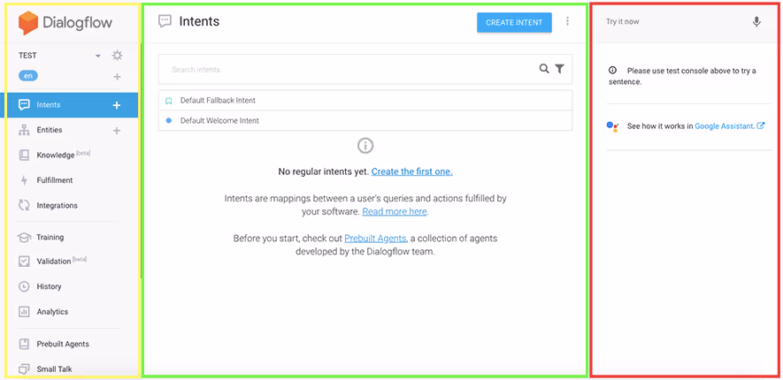
Task: Open agent settings gear icon
Action: (x=117, y=56)
